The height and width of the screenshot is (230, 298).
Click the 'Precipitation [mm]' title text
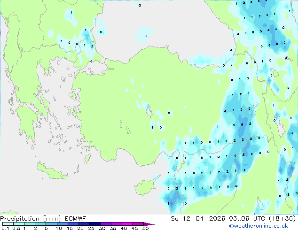click(31, 219)
